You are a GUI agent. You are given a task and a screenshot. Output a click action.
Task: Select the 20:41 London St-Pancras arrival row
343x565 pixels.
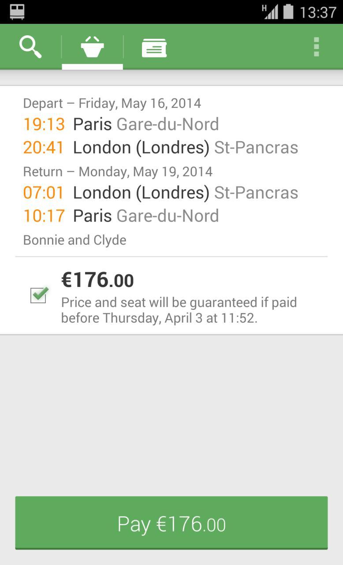click(160, 147)
